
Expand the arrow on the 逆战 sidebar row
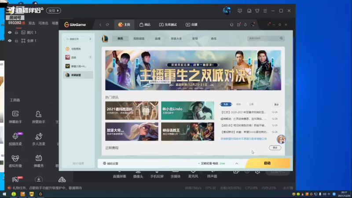point(90,58)
